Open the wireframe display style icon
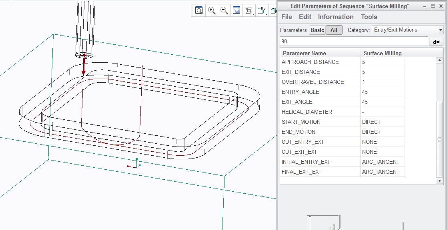This screenshot has height=230, width=447. [x=249, y=10]
